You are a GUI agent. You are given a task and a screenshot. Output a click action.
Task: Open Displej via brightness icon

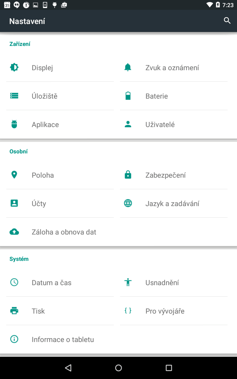point(14,68)
